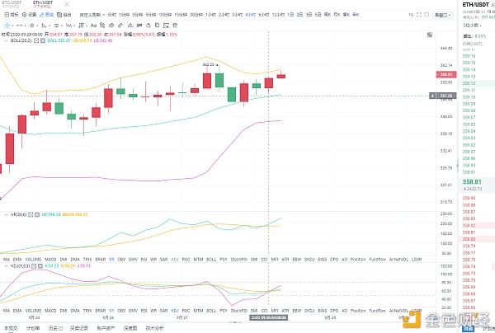Collapse the KDJ(9,3,3) panel chevron
The width and height of the screenshot is (495, 333).
pyautogui.click(x=6, y=266)
